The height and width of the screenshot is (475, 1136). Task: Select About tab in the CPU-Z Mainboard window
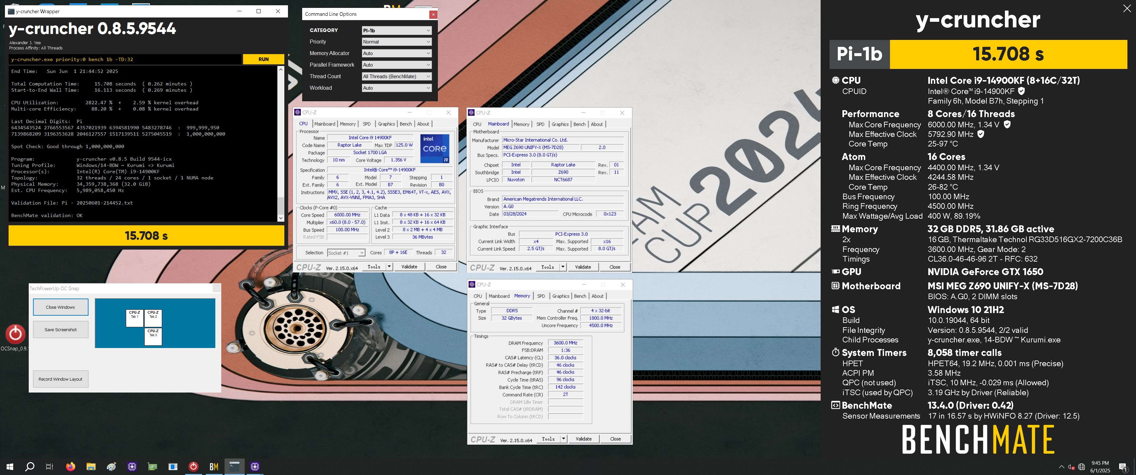(x=597, y=124)
